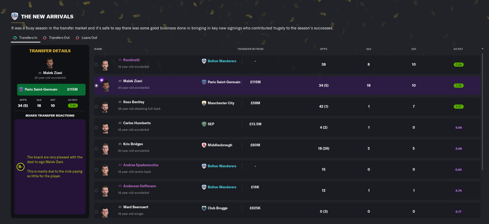Viewport: 489px width, 224px height.
Task: Open the Andrea Spadavecchia player link
Action: [141, 165]
